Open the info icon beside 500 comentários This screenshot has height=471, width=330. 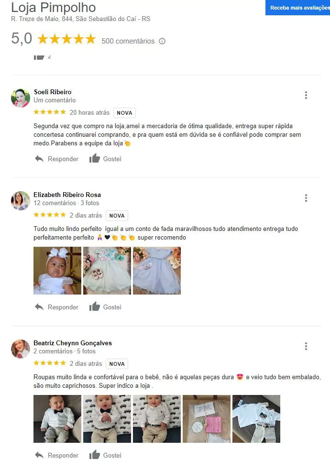pos(162,41)
